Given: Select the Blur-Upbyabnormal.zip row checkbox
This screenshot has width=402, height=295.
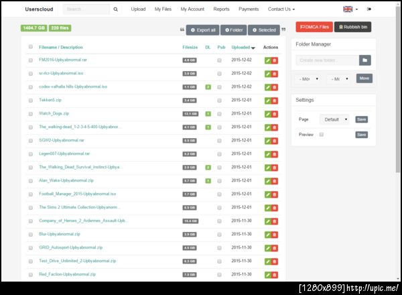Looking at the screenshot, I should click(x=31, y=235).
